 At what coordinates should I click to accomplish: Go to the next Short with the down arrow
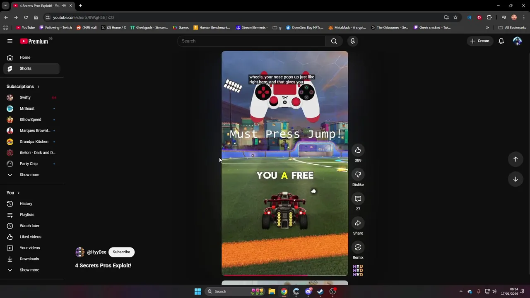516,179
